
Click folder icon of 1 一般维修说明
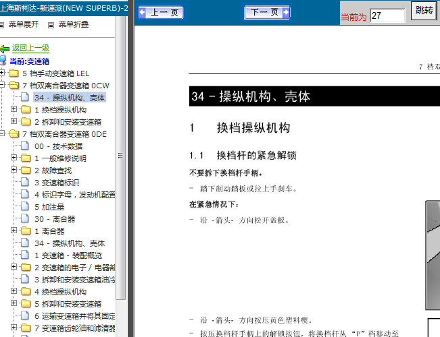pos(26,158)
